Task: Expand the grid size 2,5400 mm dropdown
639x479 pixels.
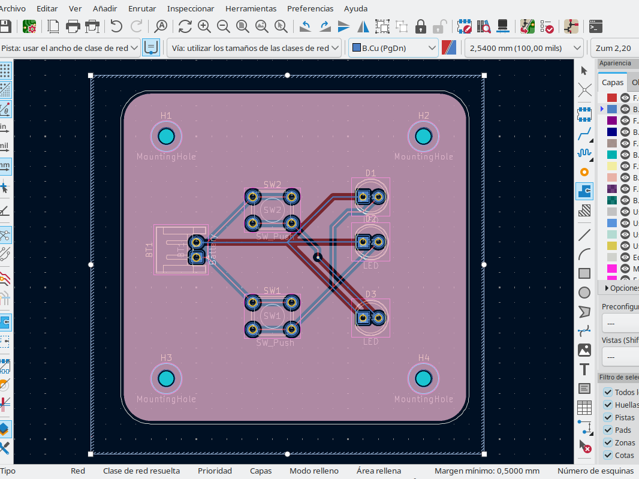Action: click(x=525, y=48)
